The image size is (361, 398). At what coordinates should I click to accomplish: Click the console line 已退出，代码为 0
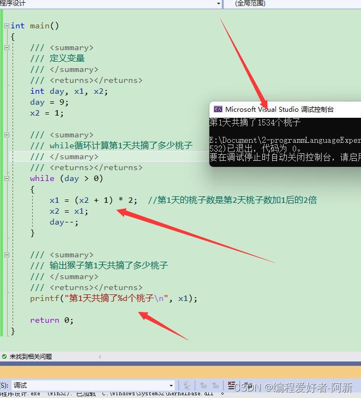coord(255,148)
